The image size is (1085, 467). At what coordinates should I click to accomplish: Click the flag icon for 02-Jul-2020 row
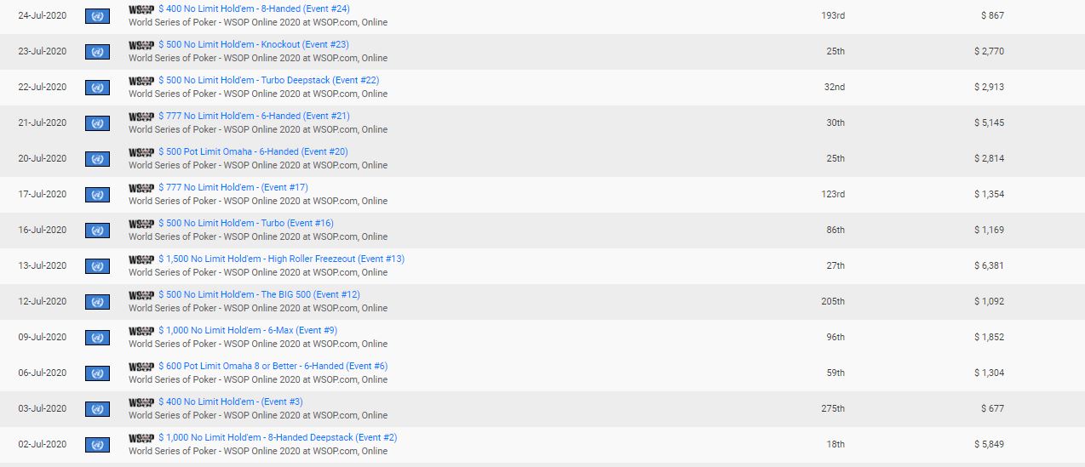pos(97,445)
